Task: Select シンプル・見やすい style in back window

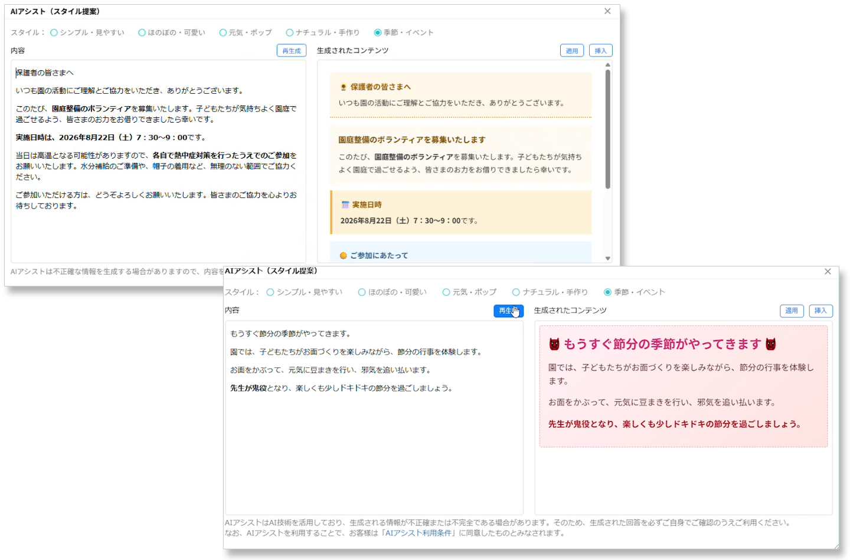Action: click(54, 32)
